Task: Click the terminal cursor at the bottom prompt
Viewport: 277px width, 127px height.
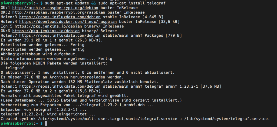Action: coord(46,123)
